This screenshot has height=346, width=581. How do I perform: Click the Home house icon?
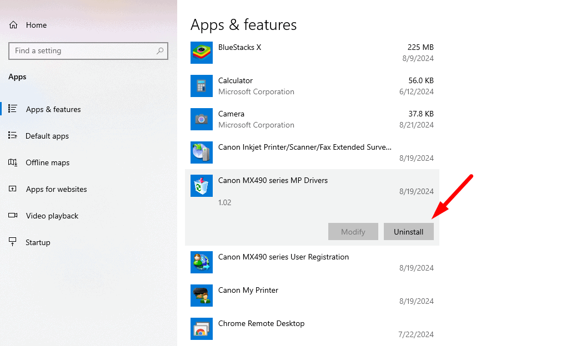coord(13,25)
